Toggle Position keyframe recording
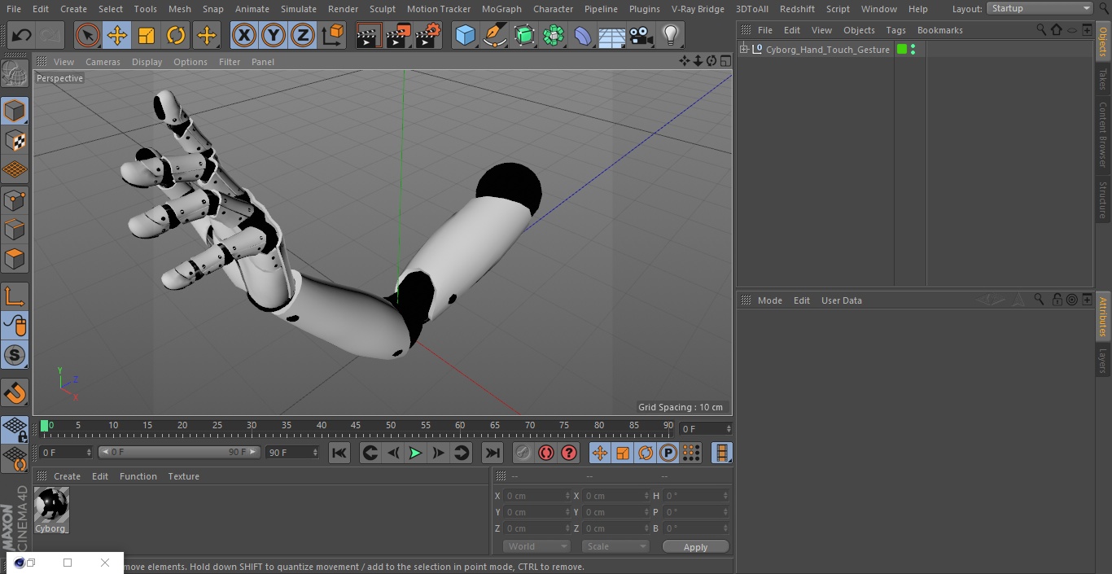This screenshot has height=574, width=1112. click(x=600, y=453)
